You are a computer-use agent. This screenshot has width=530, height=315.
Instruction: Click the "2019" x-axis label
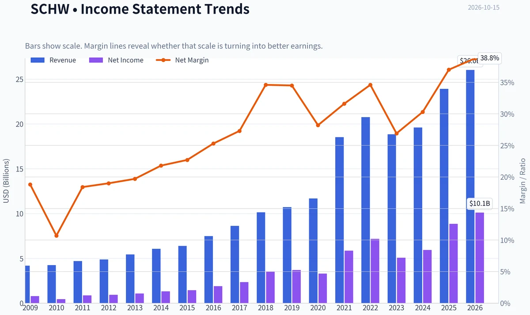(292, 308)
